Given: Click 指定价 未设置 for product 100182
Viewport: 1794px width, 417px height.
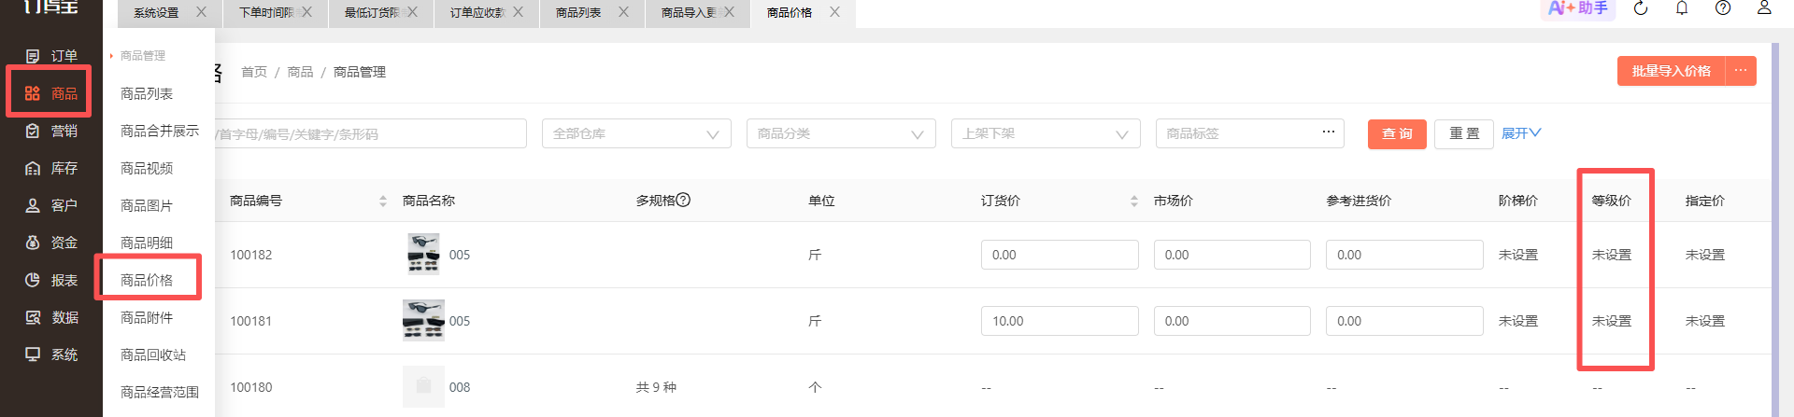Looking at the screenshot, I should pyautogui.click(x=1705, y=255).
